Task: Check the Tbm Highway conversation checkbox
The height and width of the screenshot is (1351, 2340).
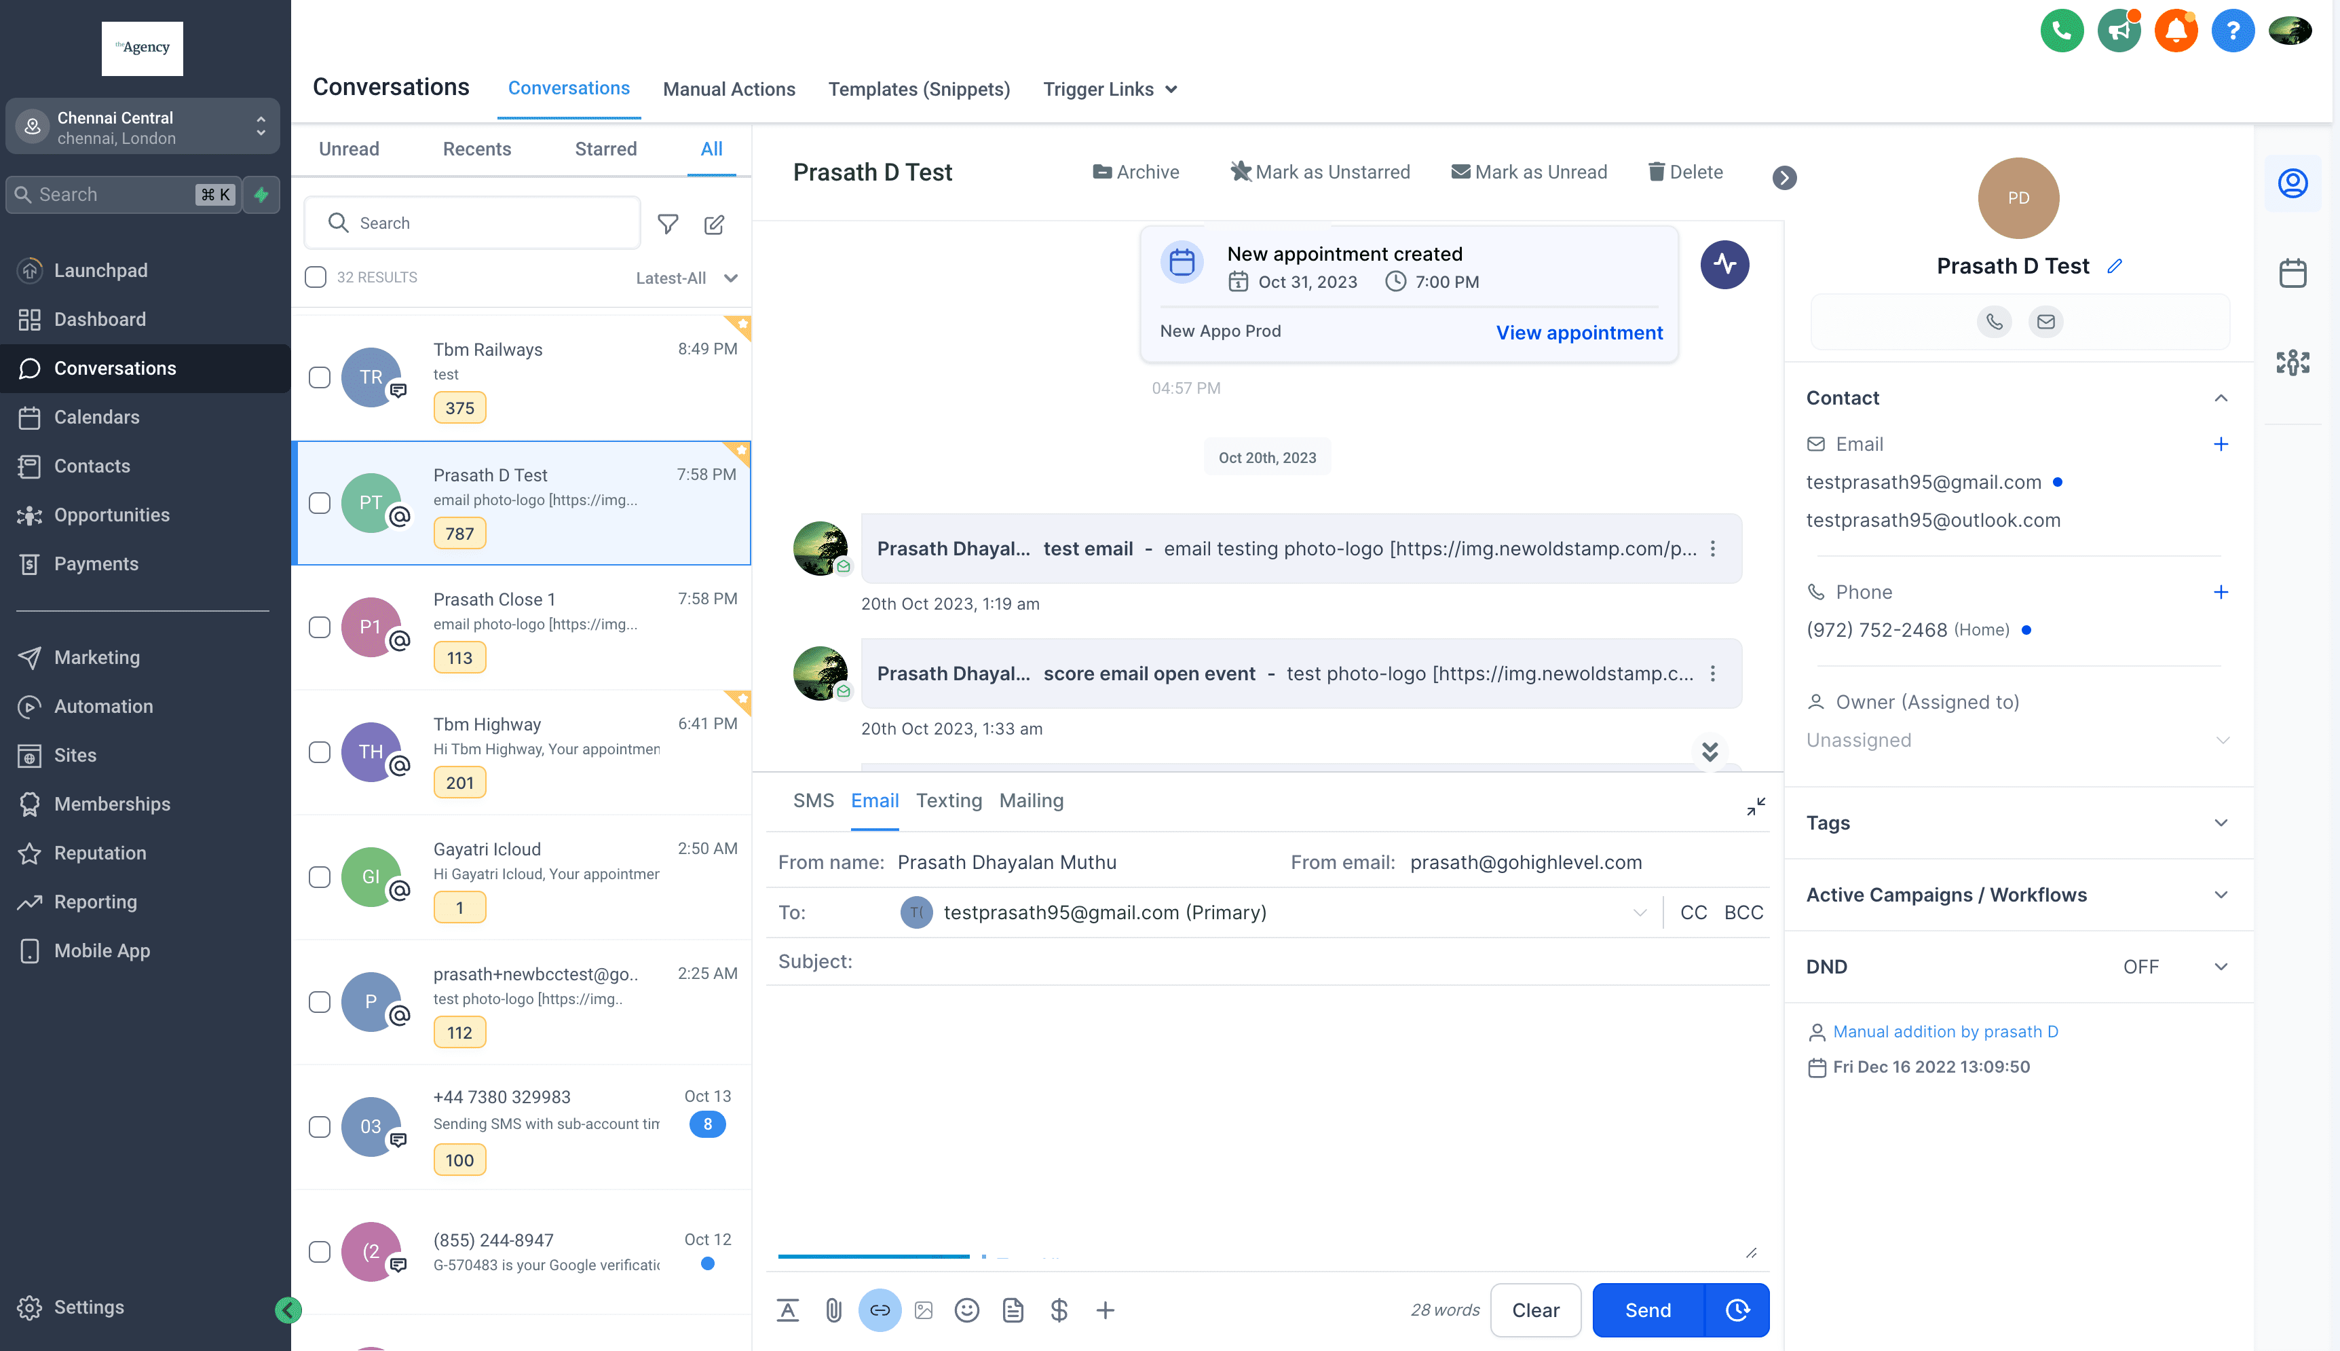Action: [319, 752]
